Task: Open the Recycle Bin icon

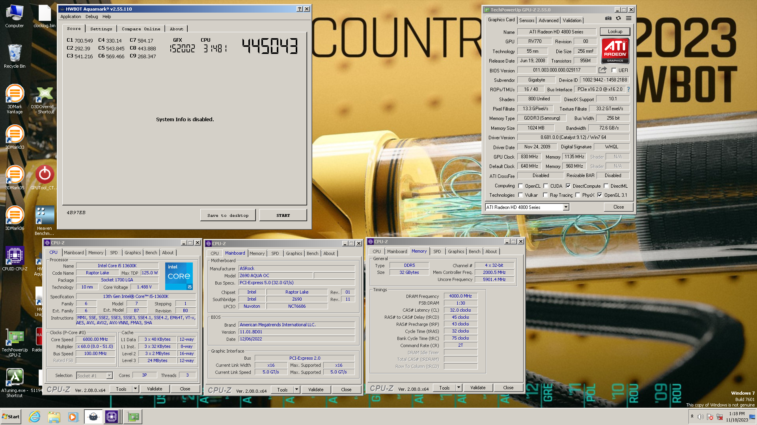Action: (x=15, y=56)
